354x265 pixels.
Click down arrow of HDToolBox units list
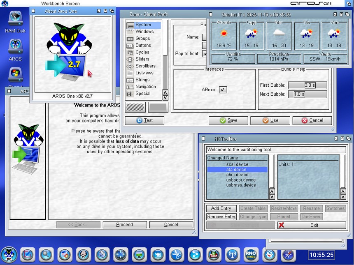[x=343, y=197]
